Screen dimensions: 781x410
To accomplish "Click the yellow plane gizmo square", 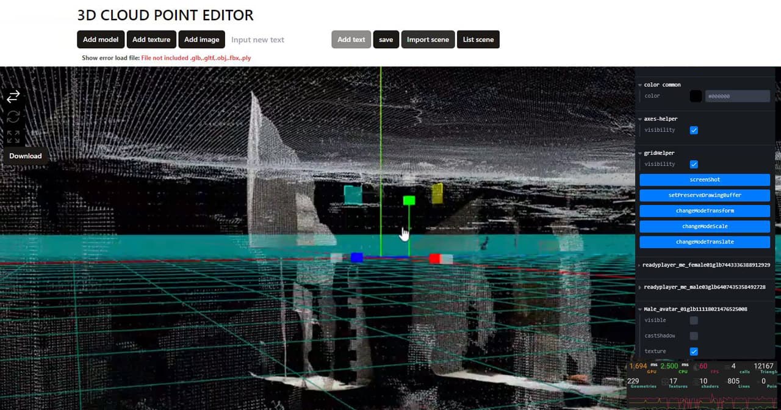I will click(x=437, y=193).
